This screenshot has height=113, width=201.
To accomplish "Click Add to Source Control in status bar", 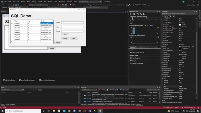I will point(171,108).
